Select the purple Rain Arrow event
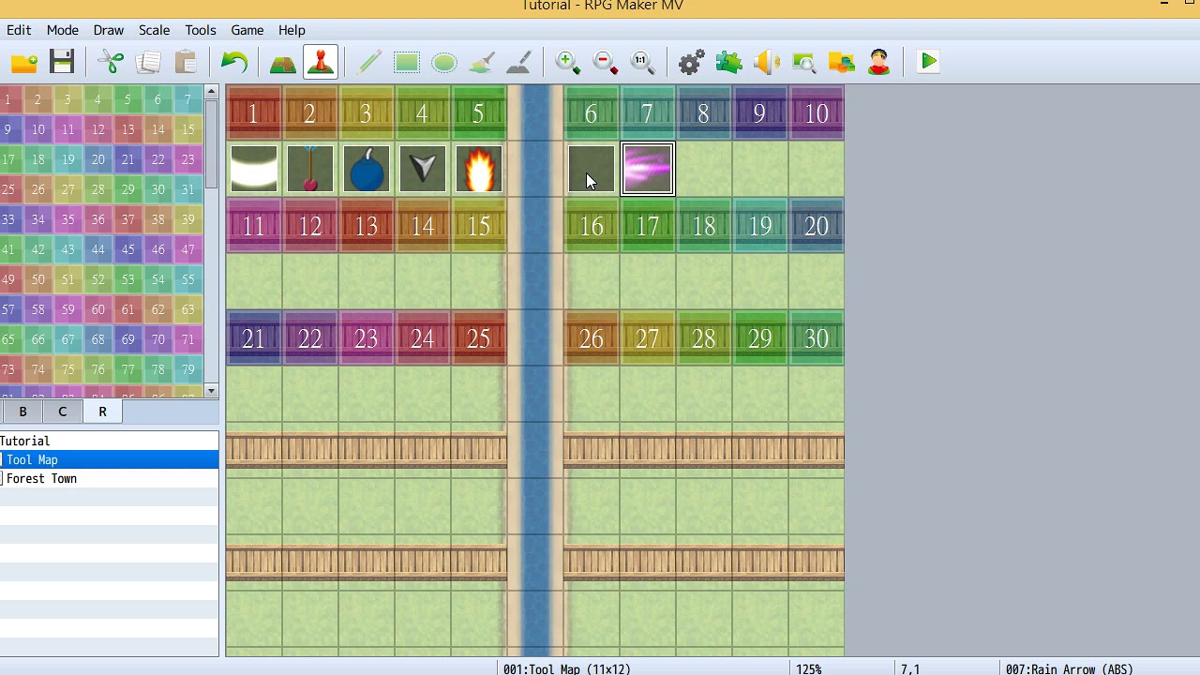 (x=648, y=169)
